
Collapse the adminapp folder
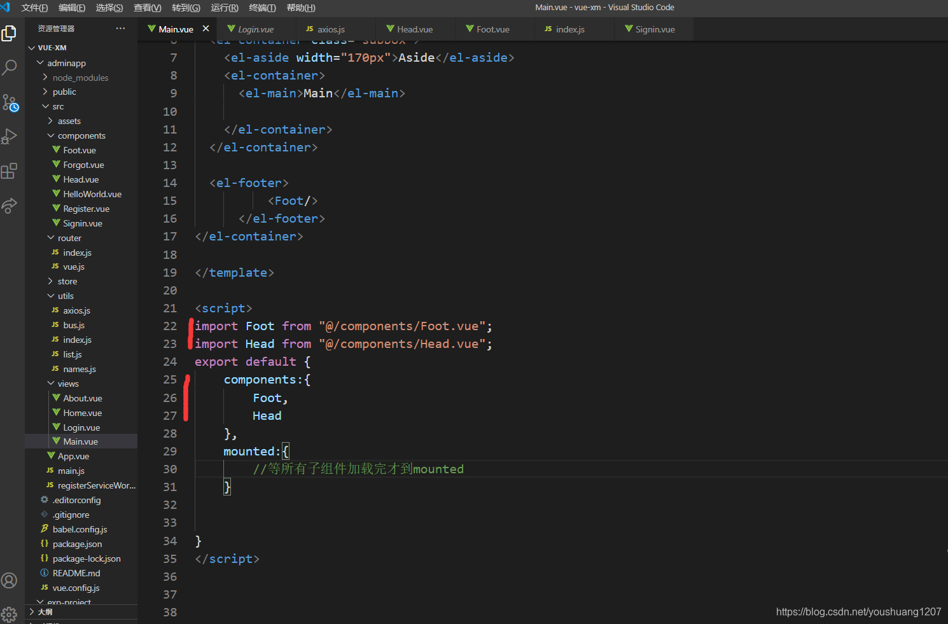(x=81, y=63)
